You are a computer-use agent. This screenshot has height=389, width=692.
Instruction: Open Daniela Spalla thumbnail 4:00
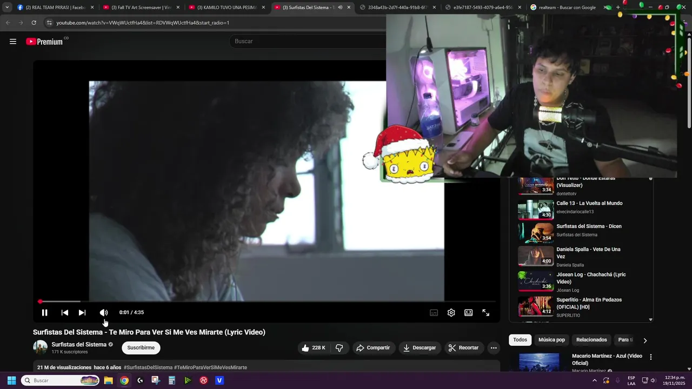536,256
